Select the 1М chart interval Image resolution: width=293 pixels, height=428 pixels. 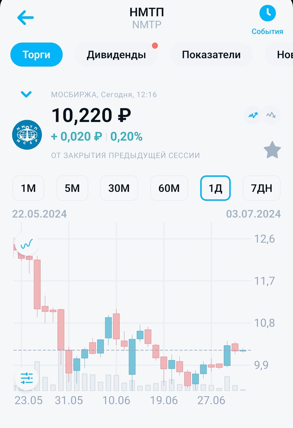click(x=28, y=188)
